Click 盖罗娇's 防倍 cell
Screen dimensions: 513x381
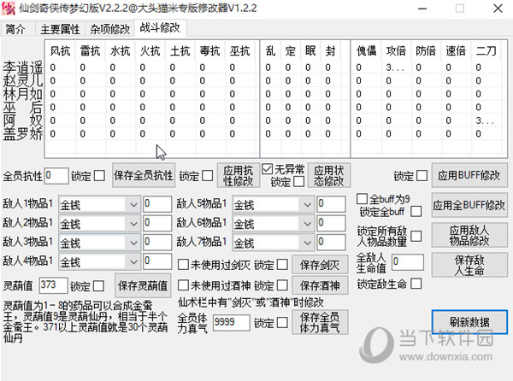pyautogui.click(x=426, y=133)
